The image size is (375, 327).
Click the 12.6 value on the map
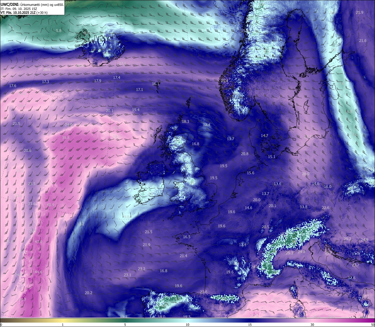click(x=352, y=278)
